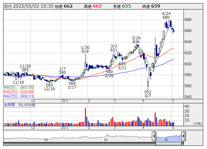Click the 日付 2025/05/02 15:30 date label
The height and width of the screenshot is (149, 207).
click(x=29, y=6)
